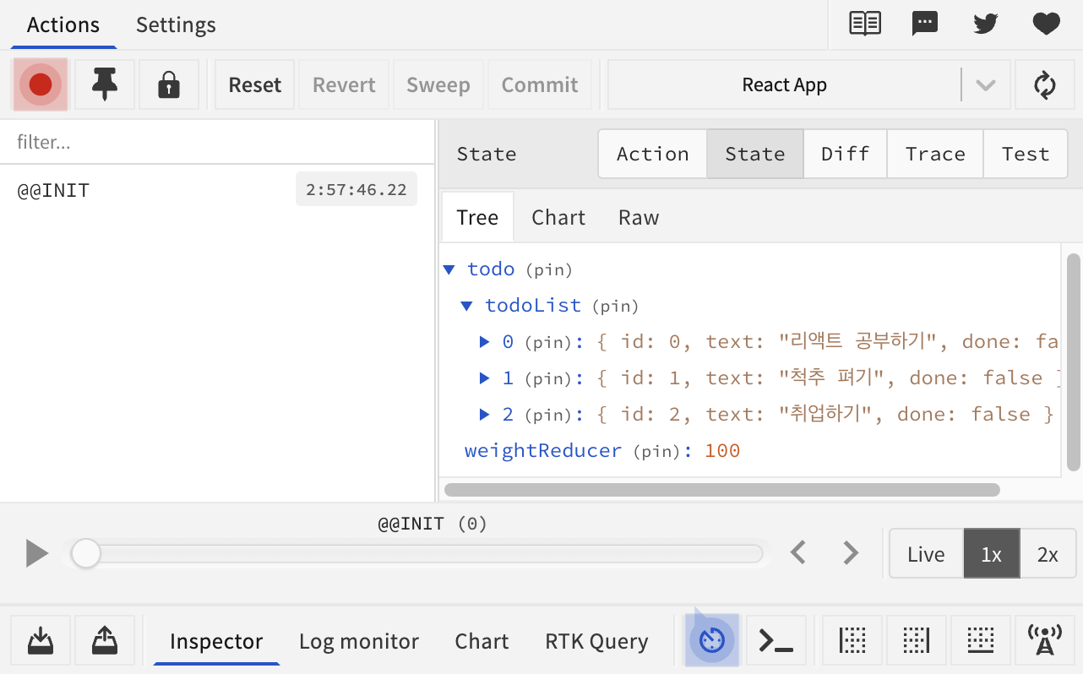Select 1x playback speed
The image size is (1083, 674).
pyautogui.click(x=992, y=554)
